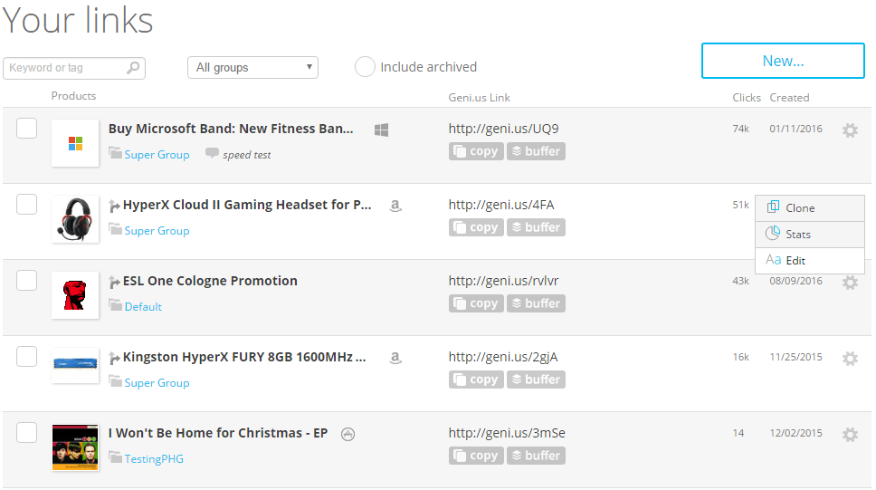Click the New... button

[x=783, y=62]
